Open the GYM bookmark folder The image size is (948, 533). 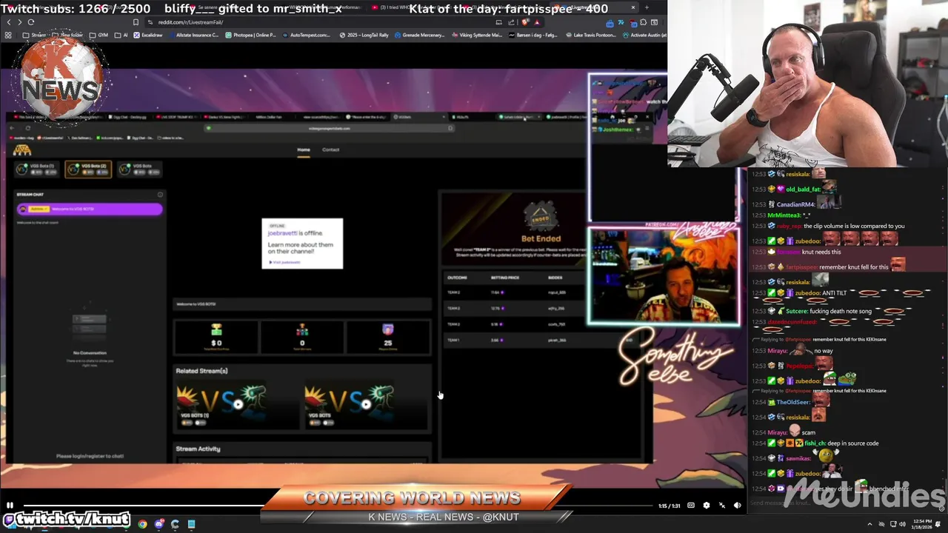click(x=99, y=35)
